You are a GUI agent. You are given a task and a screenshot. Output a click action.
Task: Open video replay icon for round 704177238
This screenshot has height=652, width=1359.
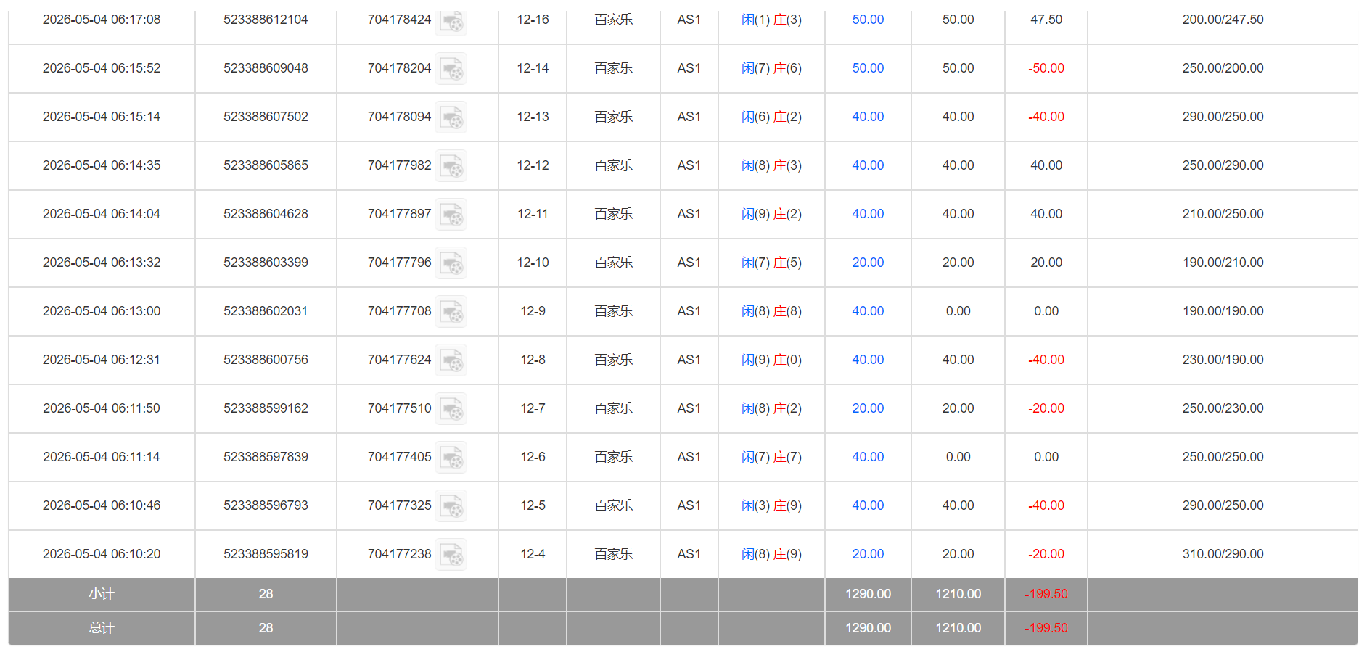[x=451, y=555]
